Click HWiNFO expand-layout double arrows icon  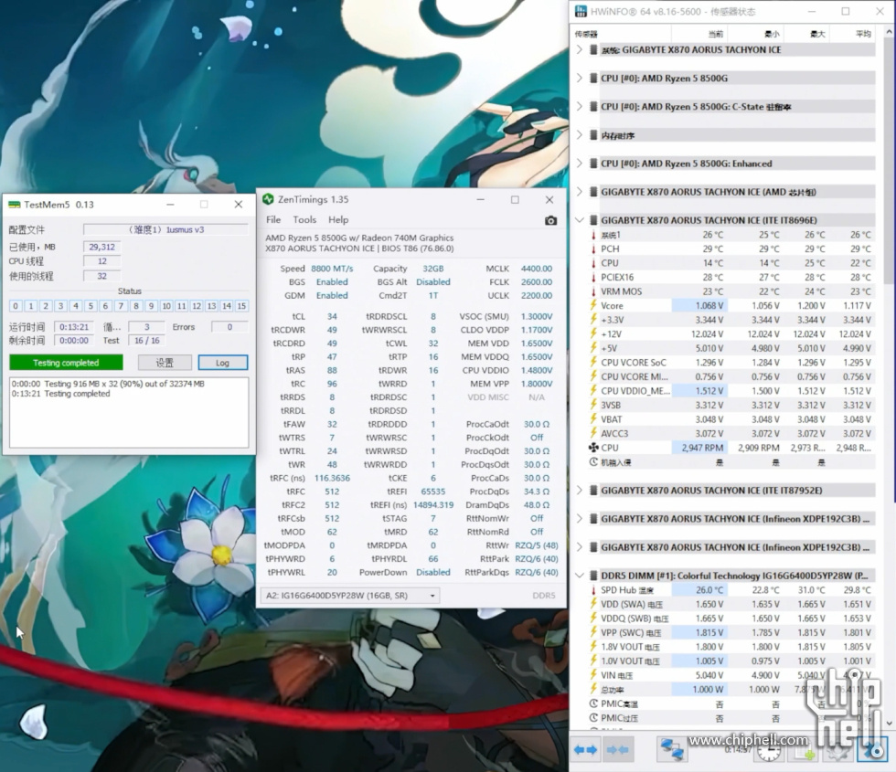(x=586, y=749)
